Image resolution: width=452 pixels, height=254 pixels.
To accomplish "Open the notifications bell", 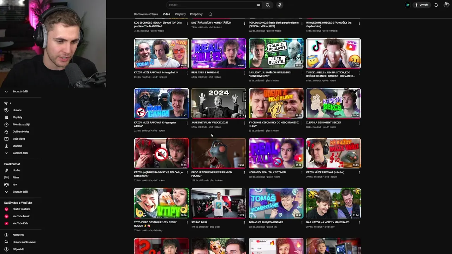I will (436, 5).
